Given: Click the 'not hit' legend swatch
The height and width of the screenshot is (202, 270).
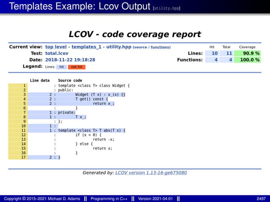Looking at the screenshot, I should pos(77,67).
